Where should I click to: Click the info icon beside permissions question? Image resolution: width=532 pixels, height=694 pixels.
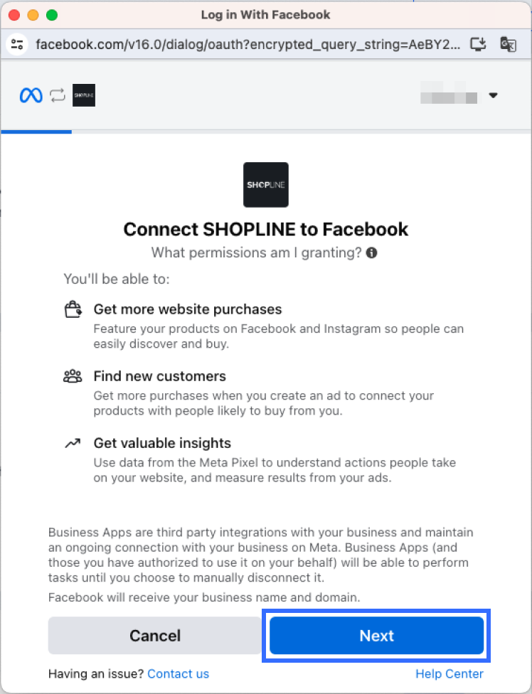pyautogui.click(x=372, y=252)
